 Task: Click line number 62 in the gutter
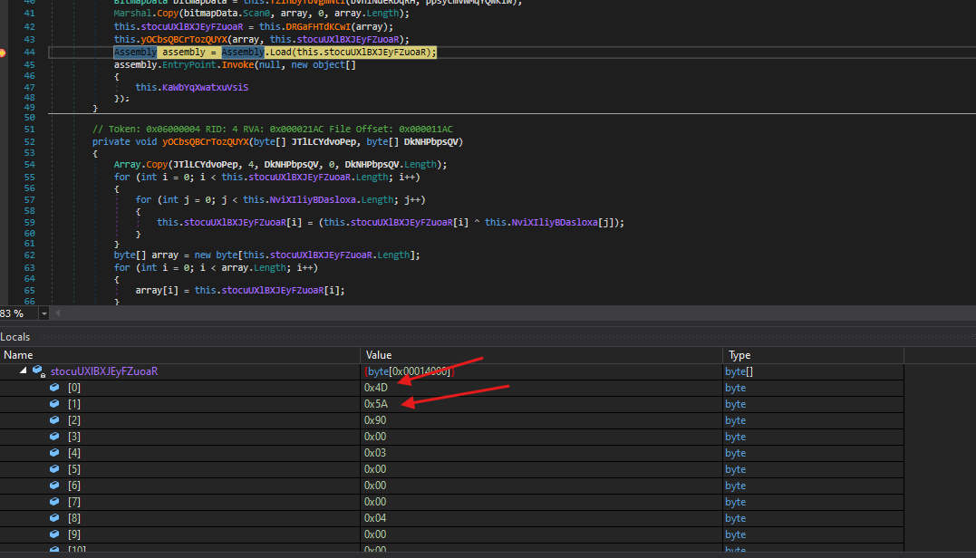(x=29, y=255)
